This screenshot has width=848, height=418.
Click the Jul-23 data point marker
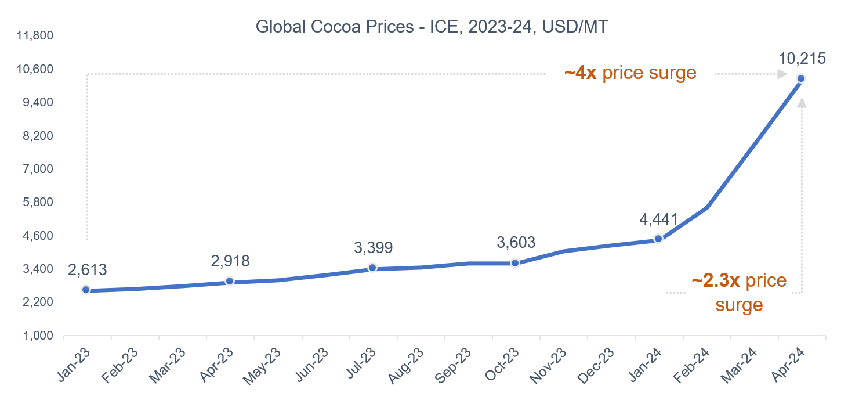click(372, 268)
